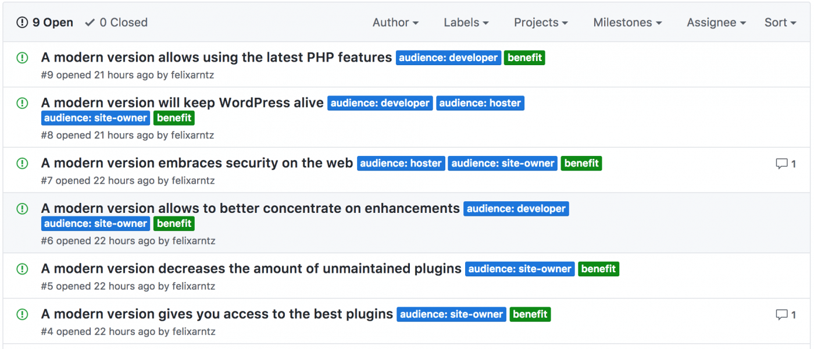Click open-issue icon for unmaintained plugins issue
This screenshot has width=814, height=349.
click(22, 269)
